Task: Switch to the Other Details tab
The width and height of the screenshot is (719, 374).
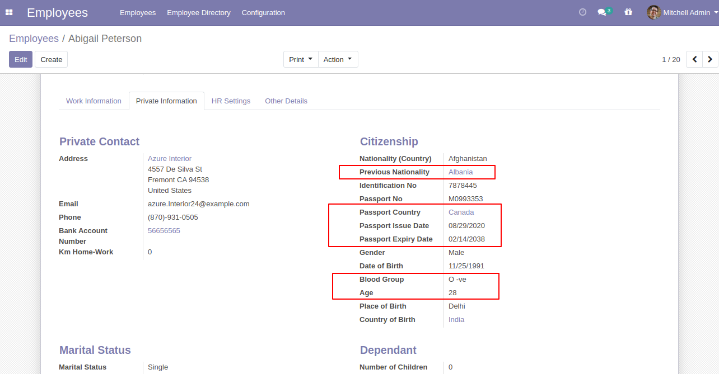Action: pos(286,101)
